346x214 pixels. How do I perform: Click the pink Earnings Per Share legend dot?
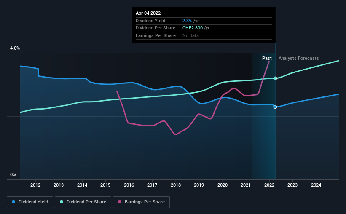[120, 202]
